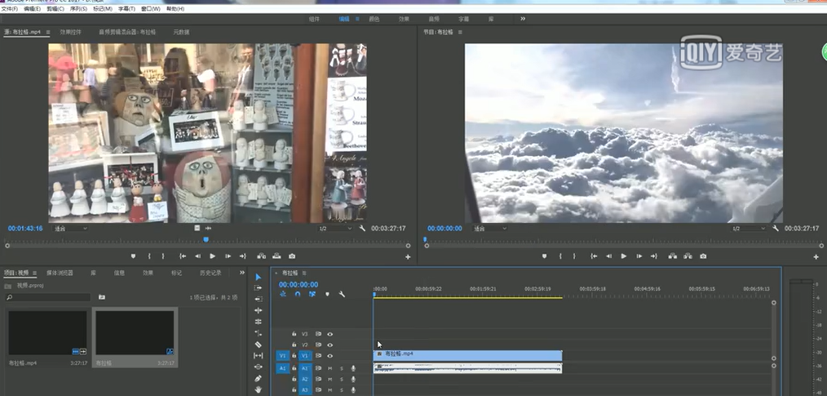827x396 pixels.
Task: Open Program monitor button editor plus
Action: coord(816,257)
